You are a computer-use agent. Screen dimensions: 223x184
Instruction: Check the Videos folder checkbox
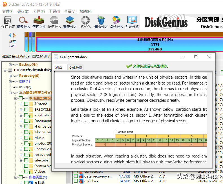point(26,172)
